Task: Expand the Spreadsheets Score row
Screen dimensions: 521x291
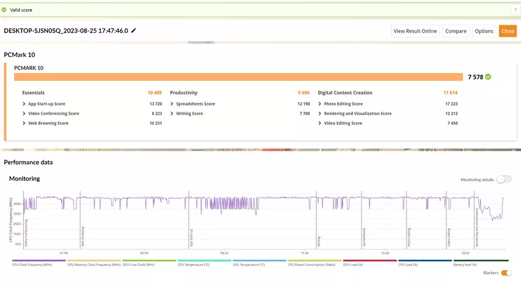Action: [x=172, y=104]
